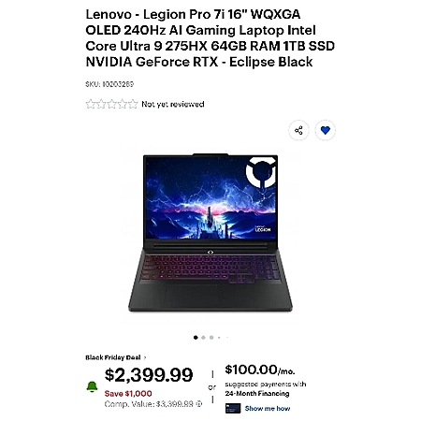The image size is (421, 421).
Task: Click the info icon beside Comp. Value
Action: pyautogui.click(x=199, y=404)
